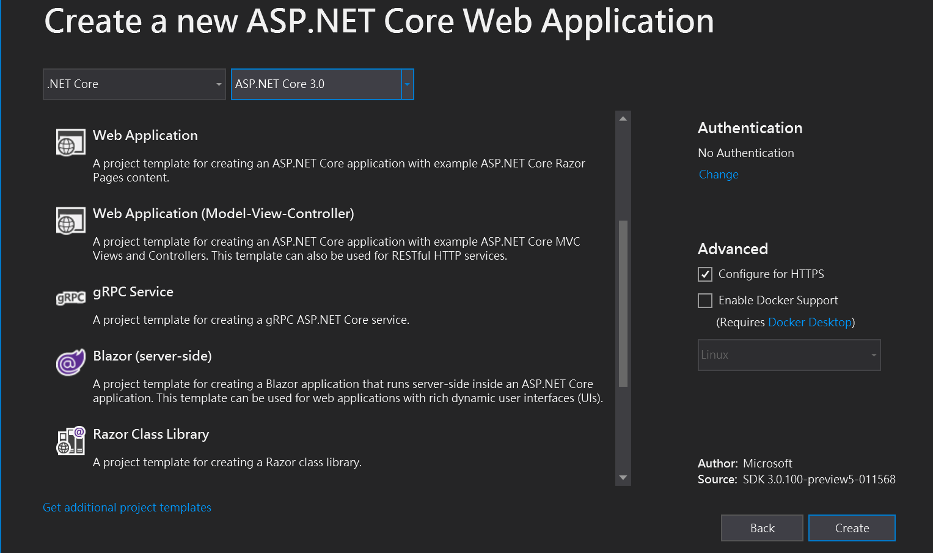Click the template list scrollbar thumb
Screen dimensions: 933x553
tap(623, 303)
